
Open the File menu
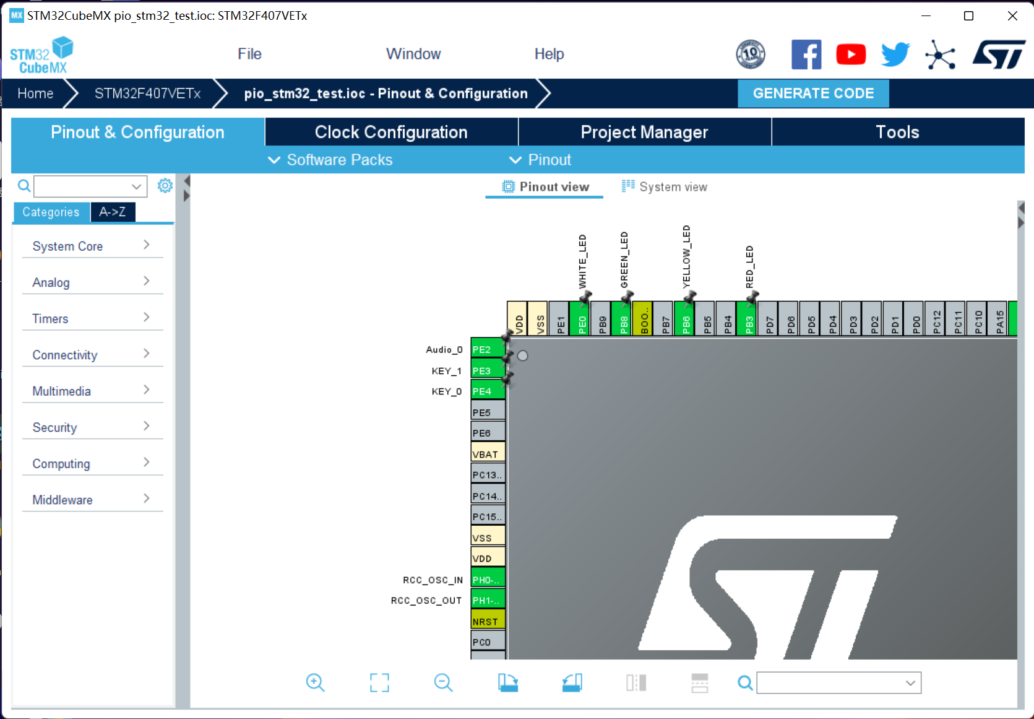click(249, 54)
